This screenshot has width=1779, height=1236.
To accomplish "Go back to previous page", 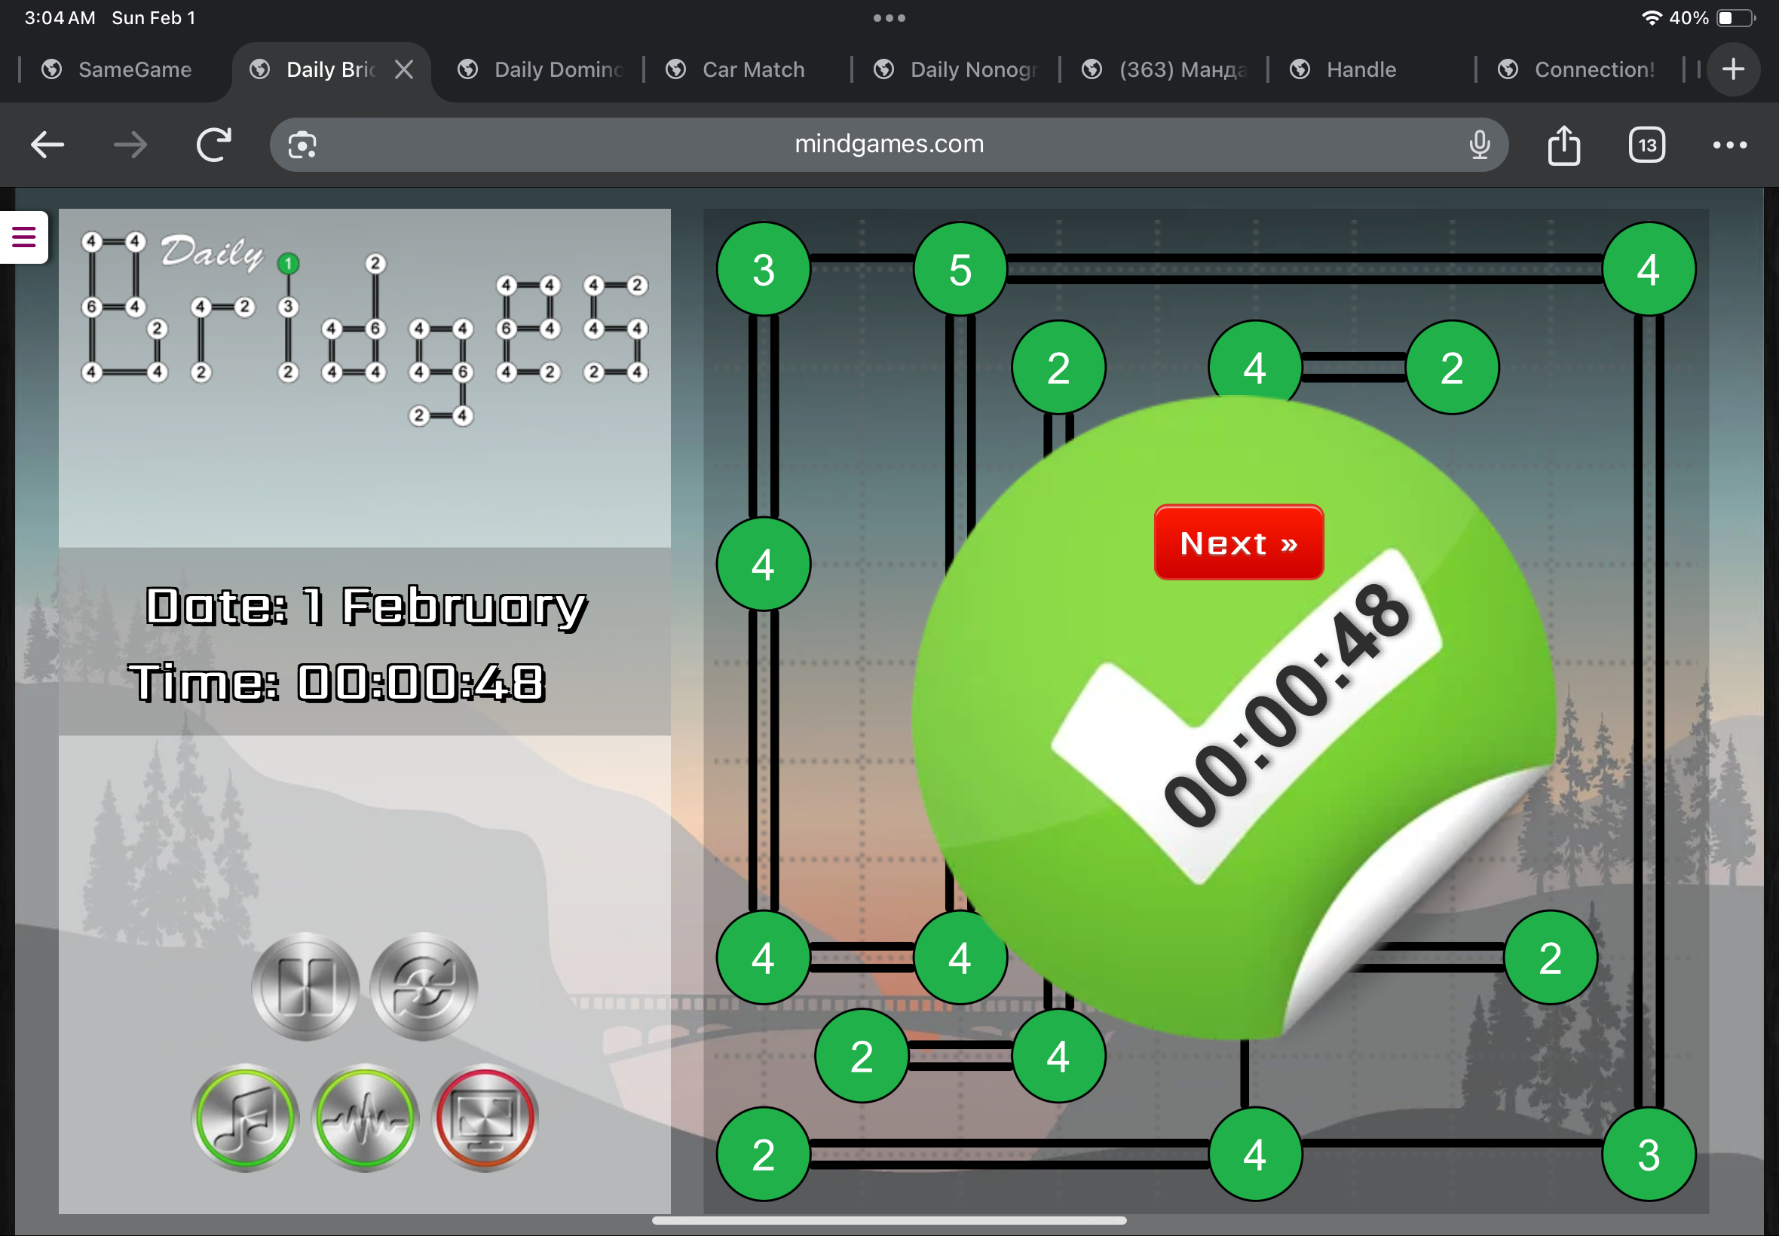I will (47, 145).
